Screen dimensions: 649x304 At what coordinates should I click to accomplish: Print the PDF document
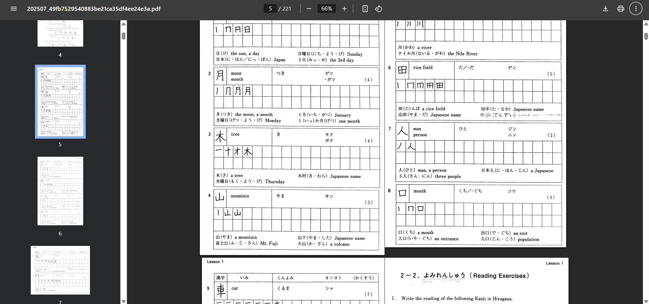(621, 9)
